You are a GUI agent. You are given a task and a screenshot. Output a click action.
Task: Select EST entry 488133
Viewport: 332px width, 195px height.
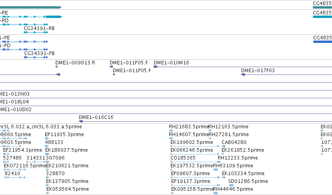coord(54,142)
